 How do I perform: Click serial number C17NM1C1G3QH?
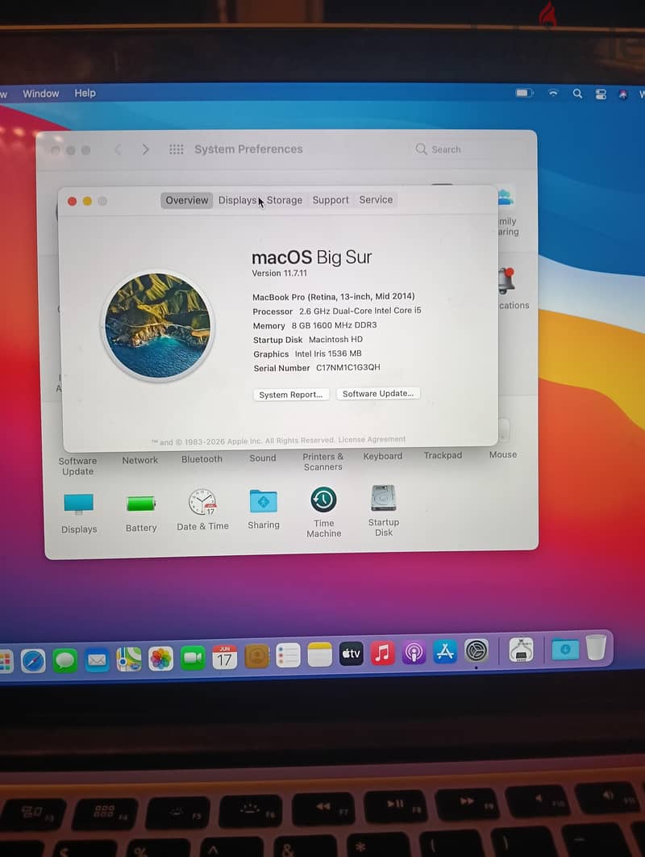coord(347,367)
